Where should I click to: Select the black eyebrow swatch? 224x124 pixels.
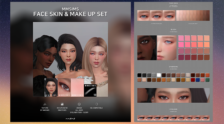tap(139, 75)
